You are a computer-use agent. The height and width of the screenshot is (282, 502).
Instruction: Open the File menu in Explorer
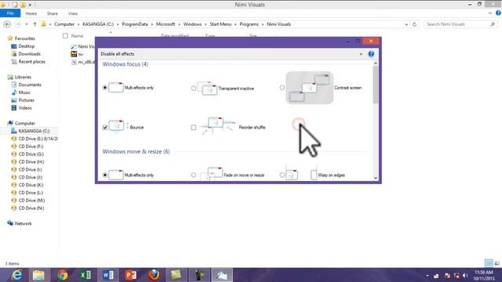click(x=10, y=13)
